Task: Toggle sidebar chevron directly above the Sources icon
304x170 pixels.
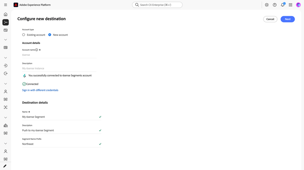Action: (5, 58)
